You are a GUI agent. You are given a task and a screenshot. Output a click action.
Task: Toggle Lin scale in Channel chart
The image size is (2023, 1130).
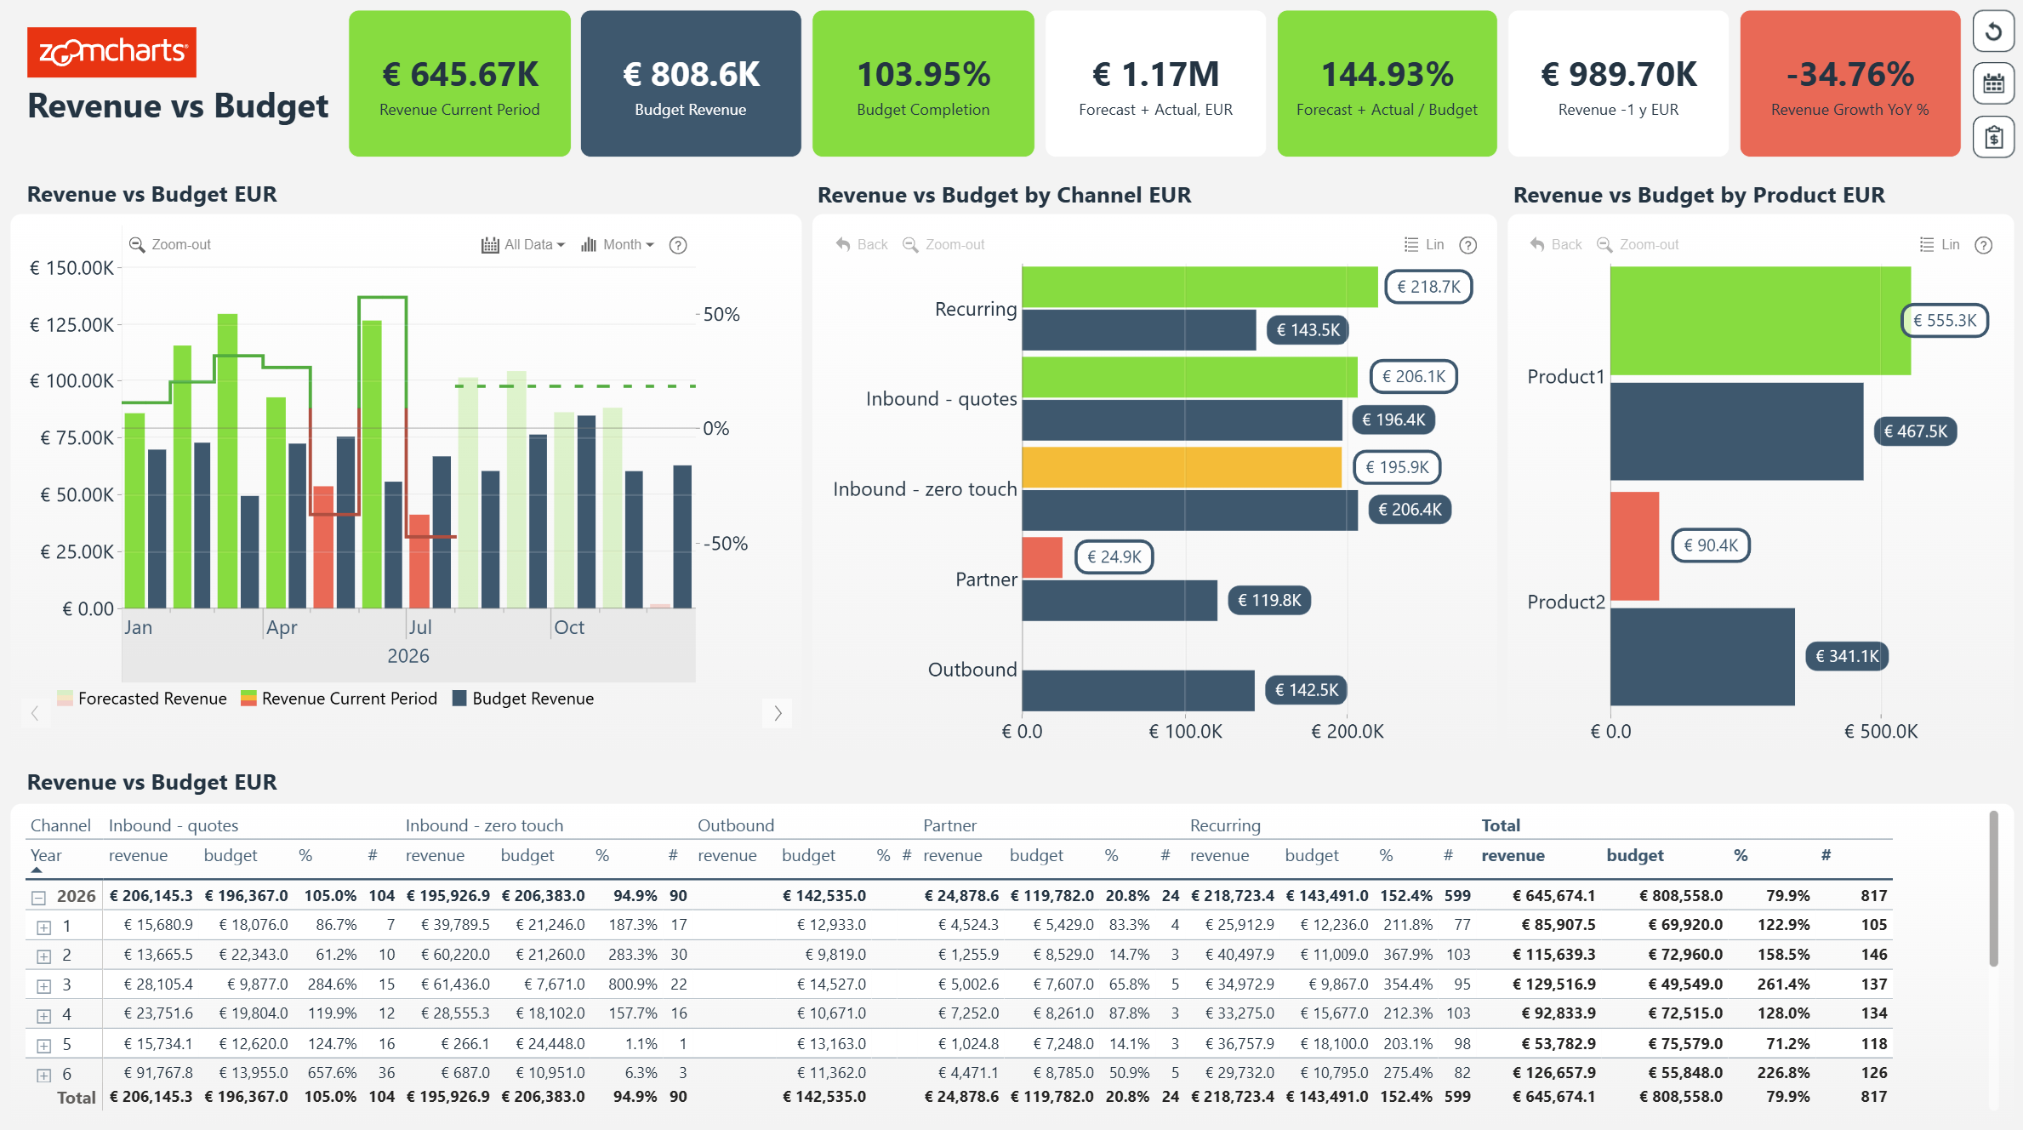(x=1424, y=245)
